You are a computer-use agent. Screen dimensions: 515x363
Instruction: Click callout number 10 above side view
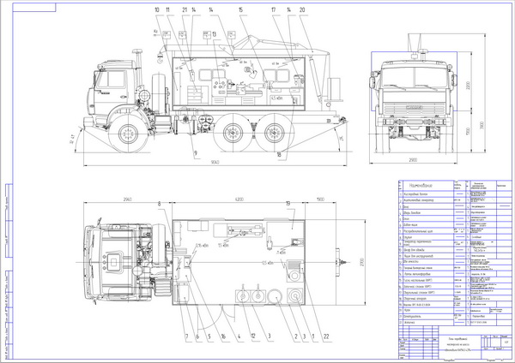click(x=157, y=9)
